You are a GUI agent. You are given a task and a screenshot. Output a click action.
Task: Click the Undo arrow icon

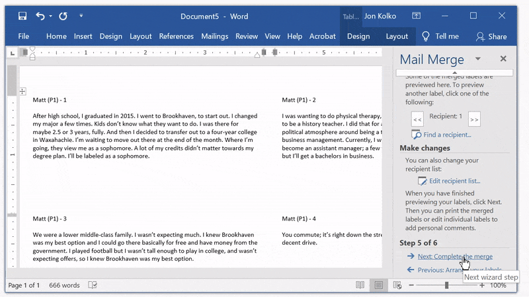point(40,16)
